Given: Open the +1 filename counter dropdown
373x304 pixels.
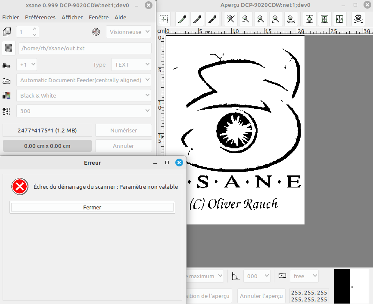Looking at the screenshot, I should tap(27, 64).
